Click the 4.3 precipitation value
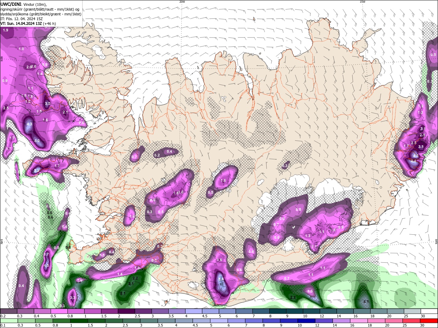Screen dimensions: 438x328 (x=29, y=124)
